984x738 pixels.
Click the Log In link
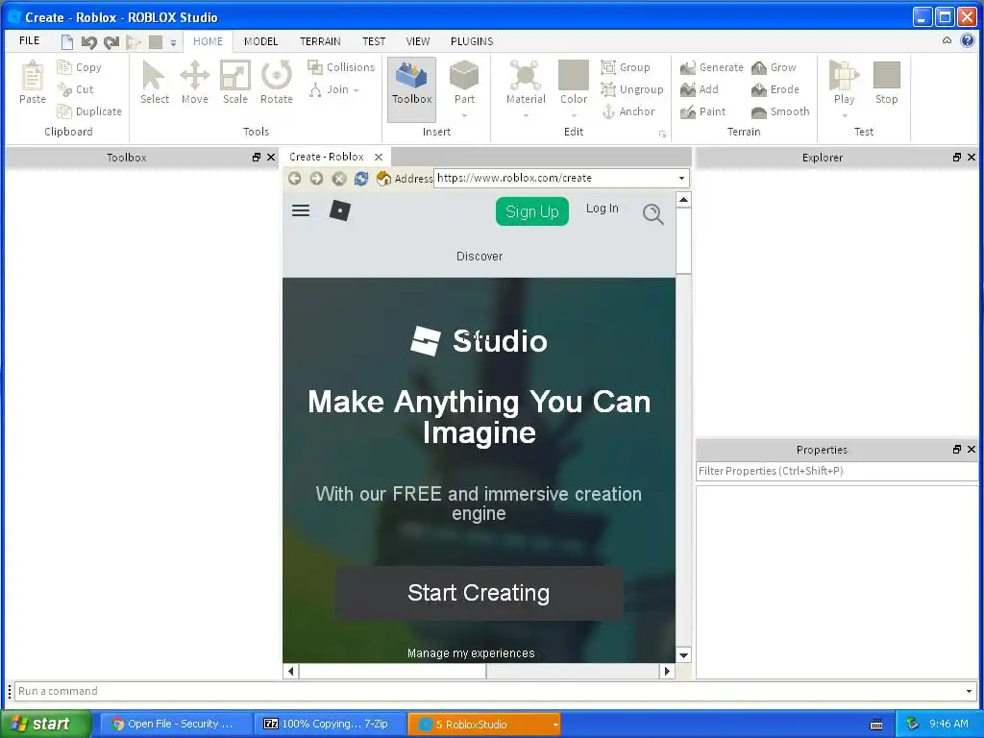pos(602,209)
